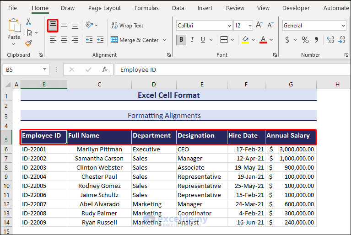Click the Percent Style icon
This screenshot has width=351, height=235.
point(302,40)
